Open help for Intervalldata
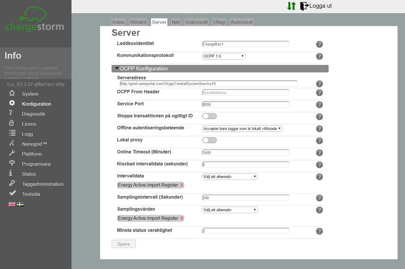The width and height of the screenshot is (405, 269). (319, 177)
